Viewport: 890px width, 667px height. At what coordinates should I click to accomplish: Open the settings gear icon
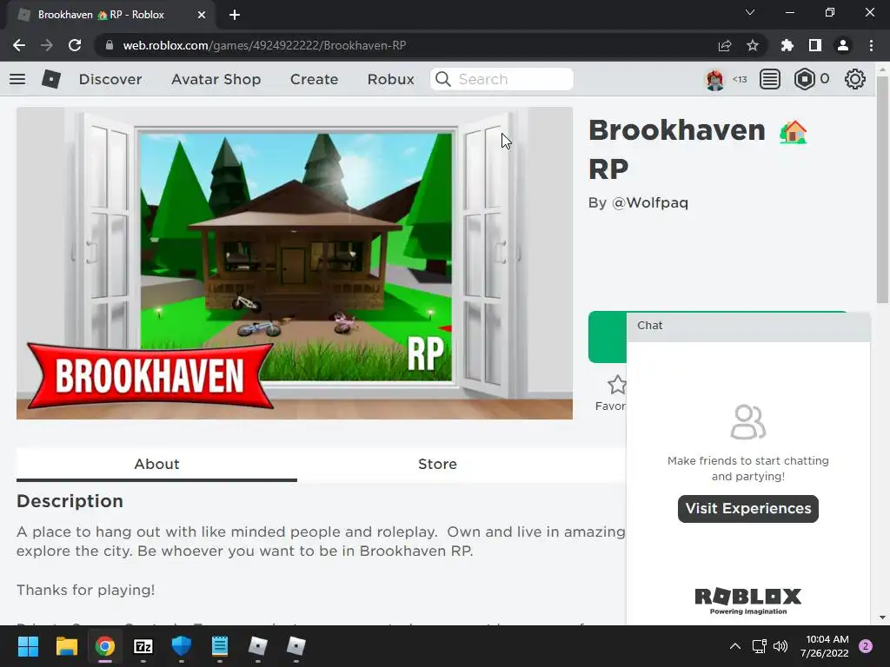(855, 79)
